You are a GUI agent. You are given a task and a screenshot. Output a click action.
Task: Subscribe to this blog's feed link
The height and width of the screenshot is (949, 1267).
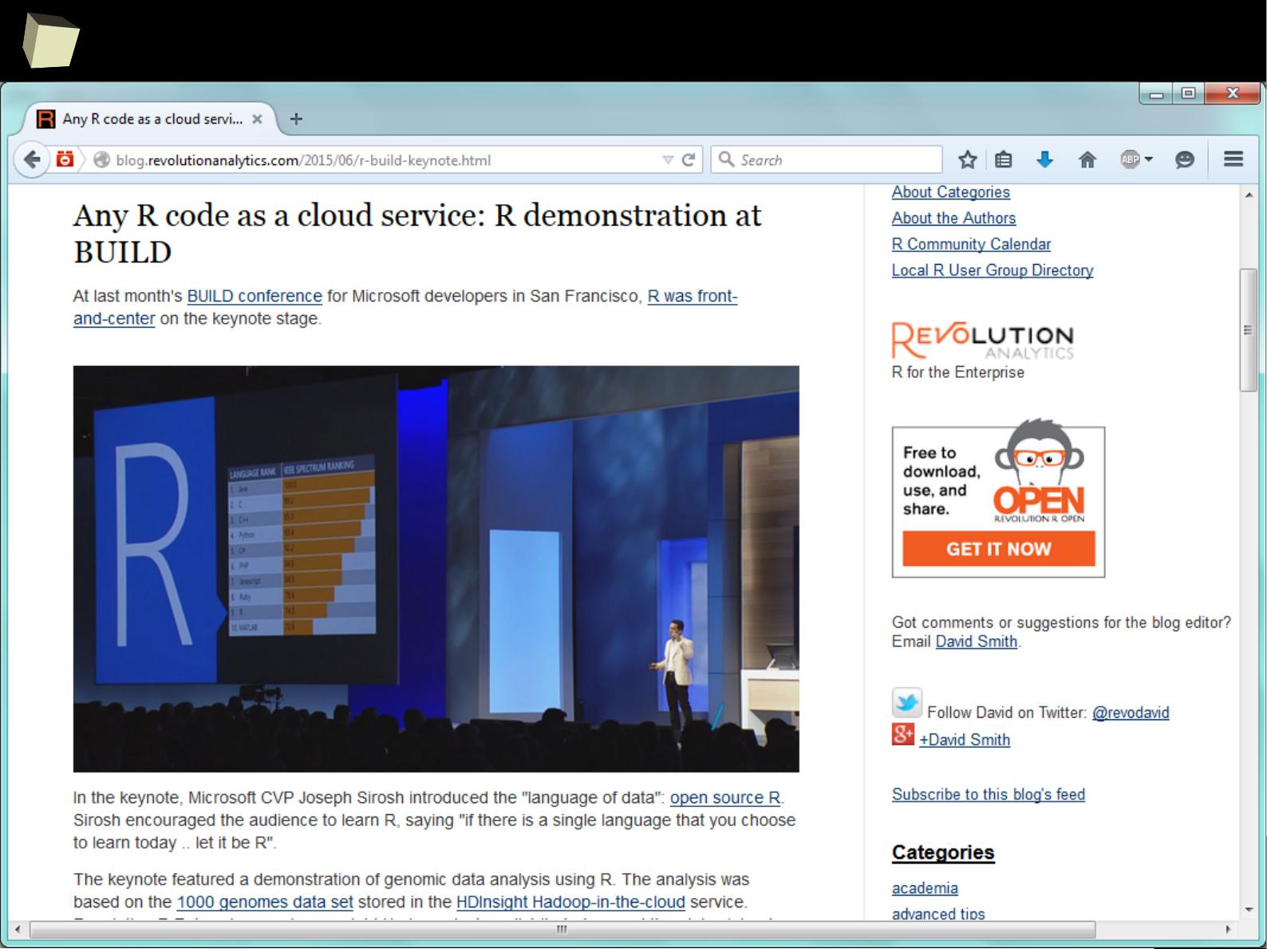[989, 794]
